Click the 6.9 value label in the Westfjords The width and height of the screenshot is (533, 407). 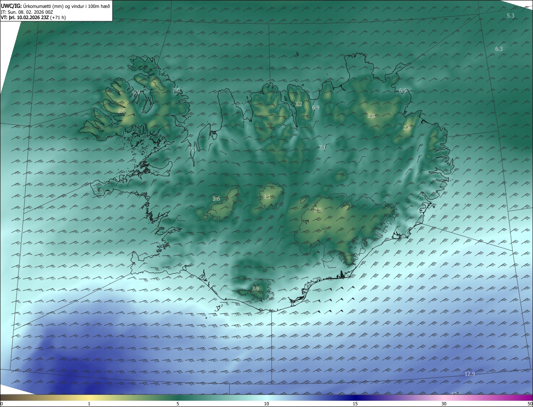click(x=136, y=92)
